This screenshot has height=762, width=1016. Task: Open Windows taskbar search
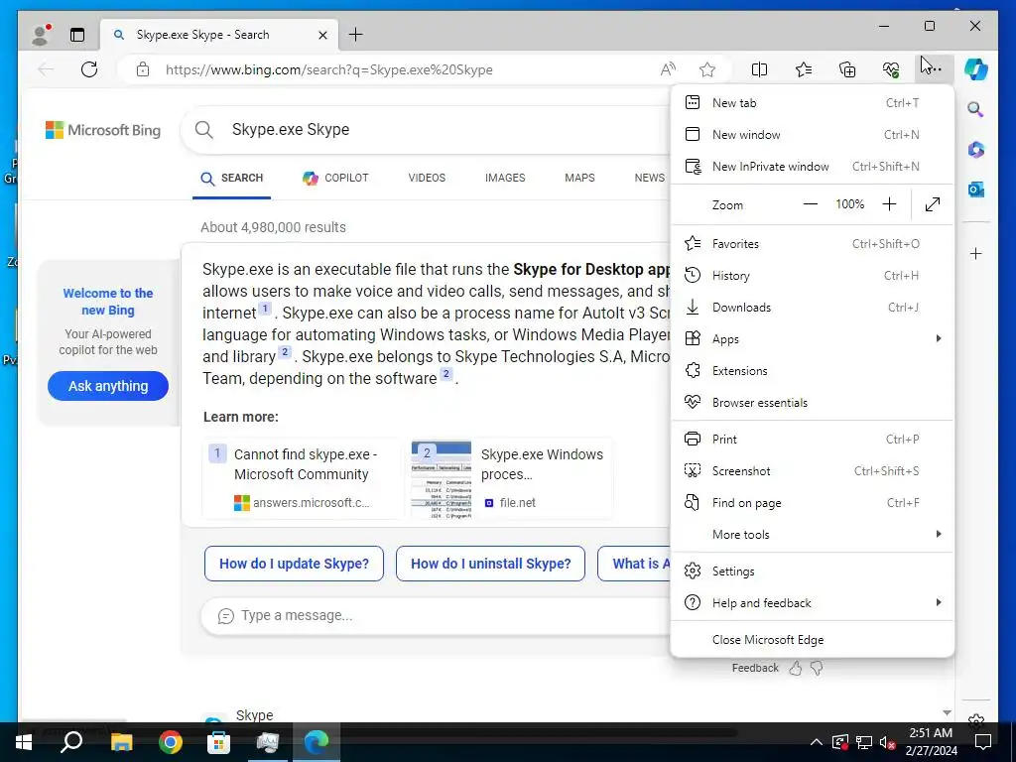click(71, 742)
